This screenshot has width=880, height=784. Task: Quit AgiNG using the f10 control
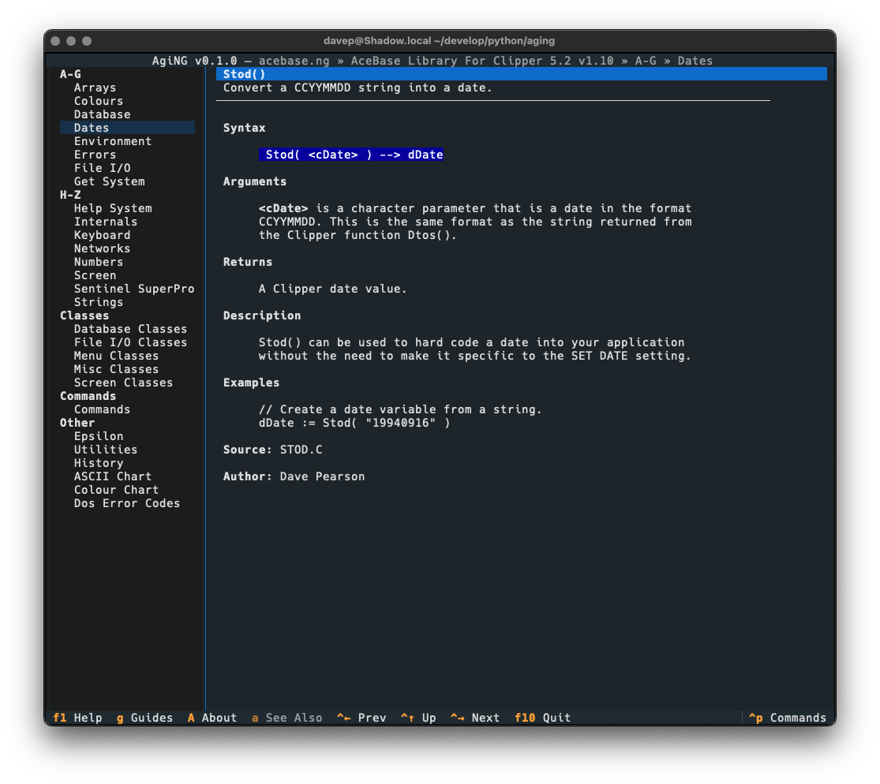coord(541,718)
